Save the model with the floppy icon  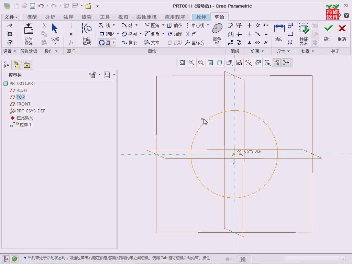point(33,6)
